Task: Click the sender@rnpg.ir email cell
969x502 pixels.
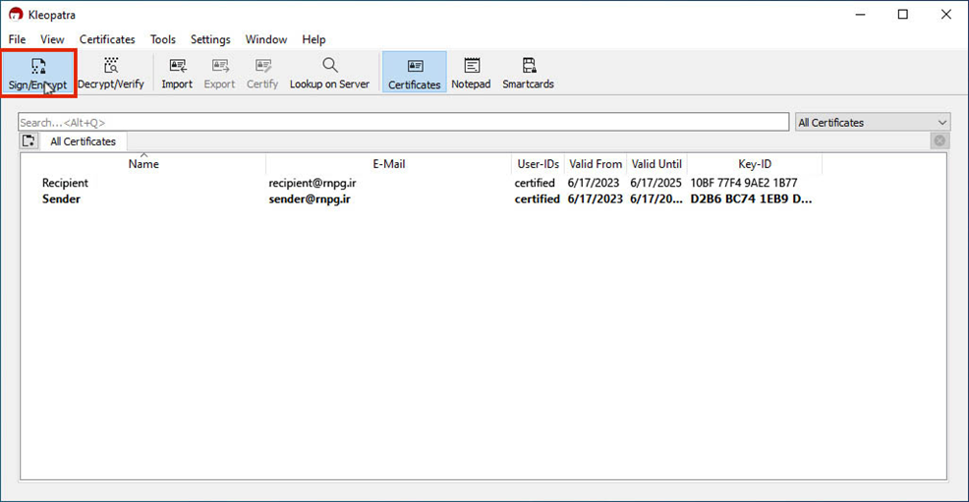Action: (x=310, y=198)
